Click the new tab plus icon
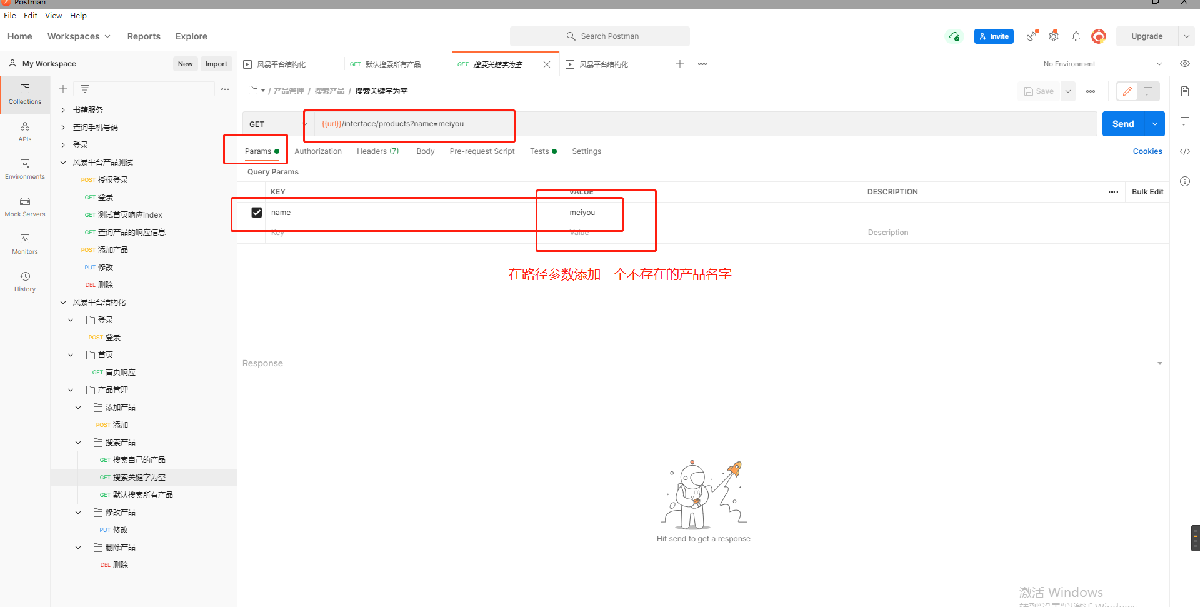The height and width of the screenshot is (607, 1200). (680, 64)
